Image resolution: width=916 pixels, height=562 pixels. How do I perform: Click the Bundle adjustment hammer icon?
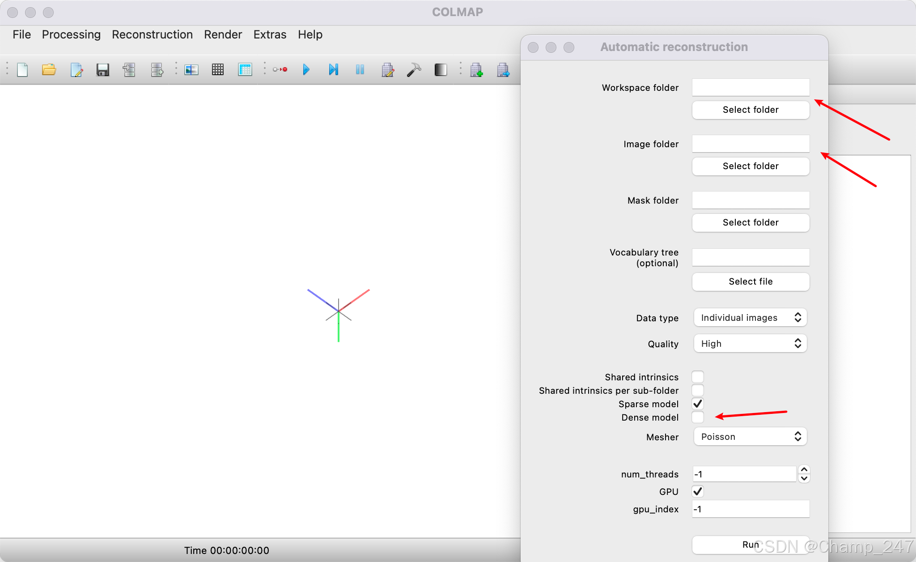414,70
